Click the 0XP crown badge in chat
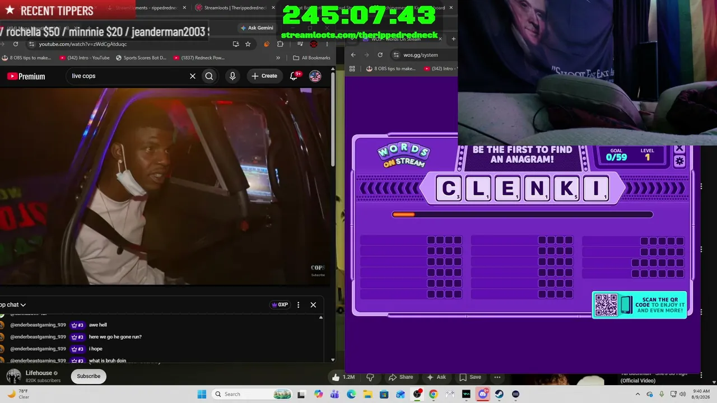The image size is (717, 403). pyautogui.click(x=280, y=305)
